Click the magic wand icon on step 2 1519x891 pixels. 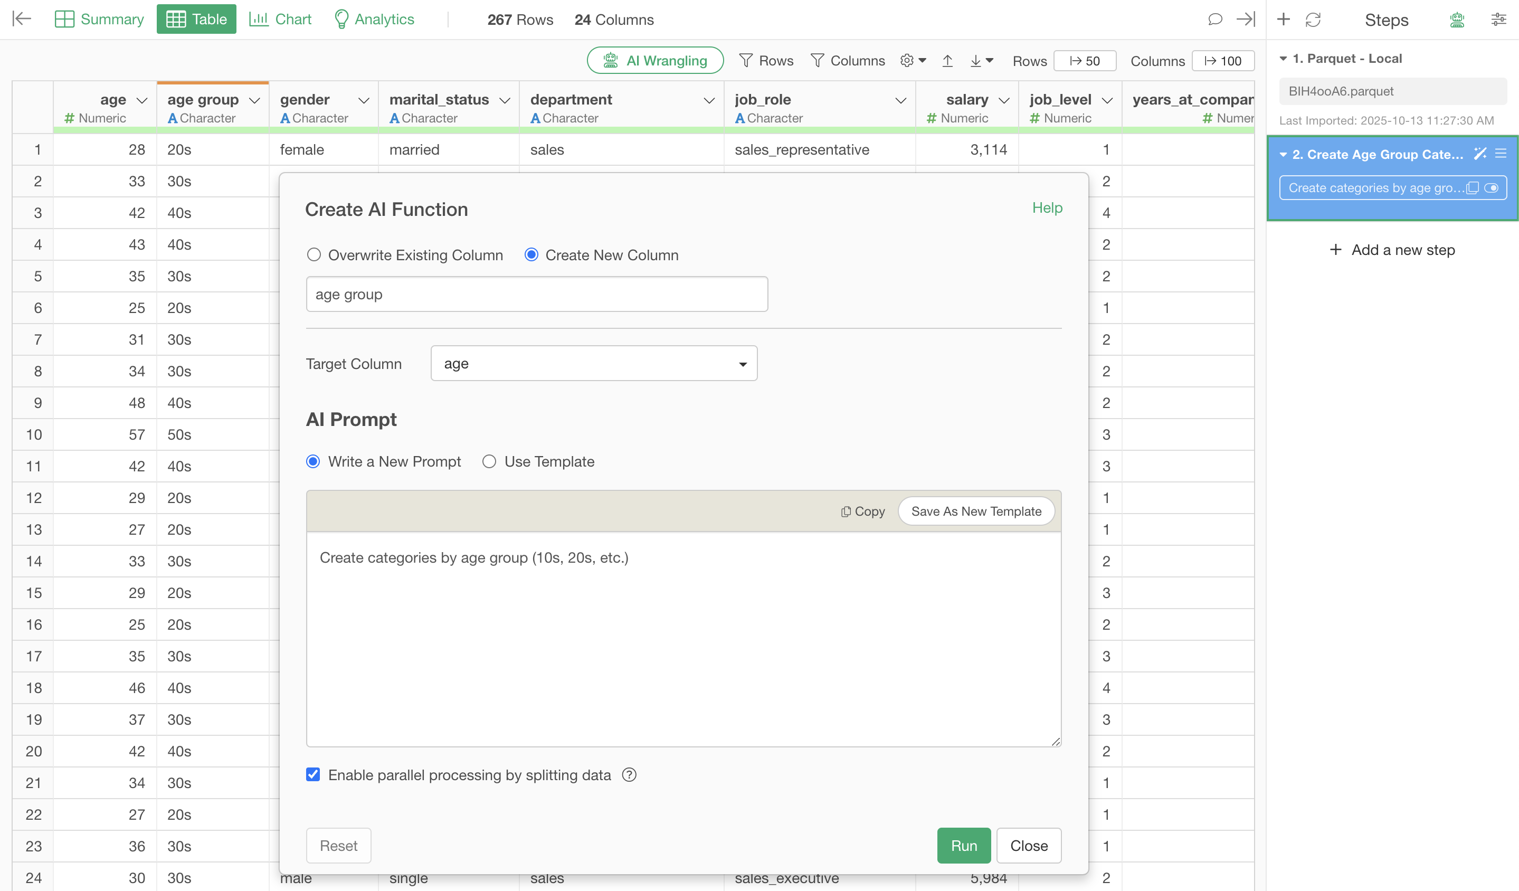pos(1479,154)
